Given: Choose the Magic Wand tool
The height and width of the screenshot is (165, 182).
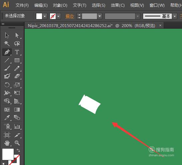Looking at the screenshot, I should click(7, 43).
